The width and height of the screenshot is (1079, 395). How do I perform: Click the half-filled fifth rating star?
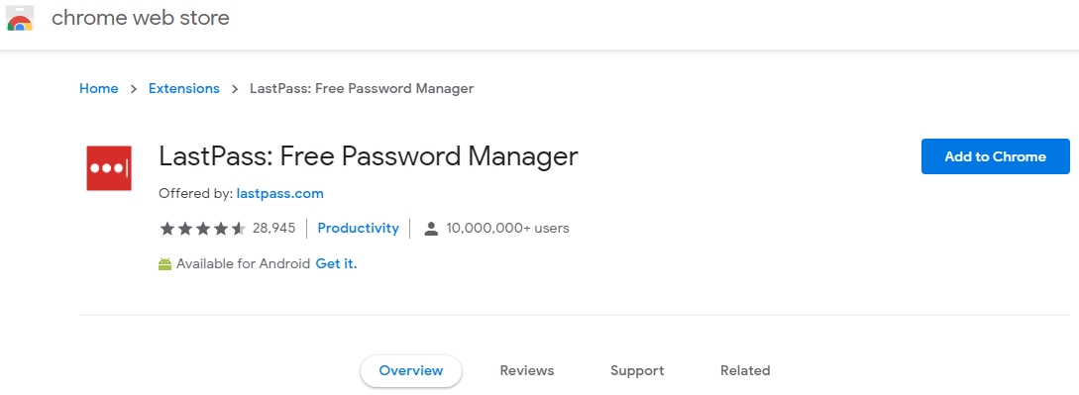(x=238, y=228)
